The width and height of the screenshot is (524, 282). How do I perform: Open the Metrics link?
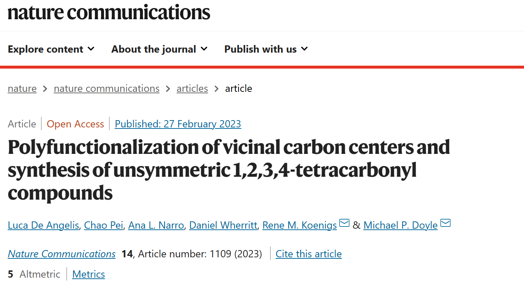(x=89, y=274)
